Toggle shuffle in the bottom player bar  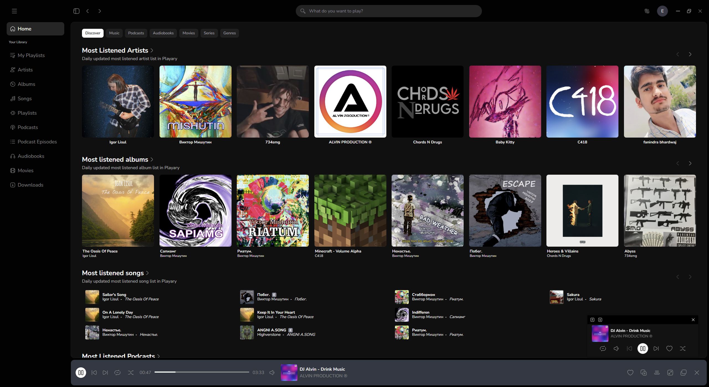(x=131, y=373)
